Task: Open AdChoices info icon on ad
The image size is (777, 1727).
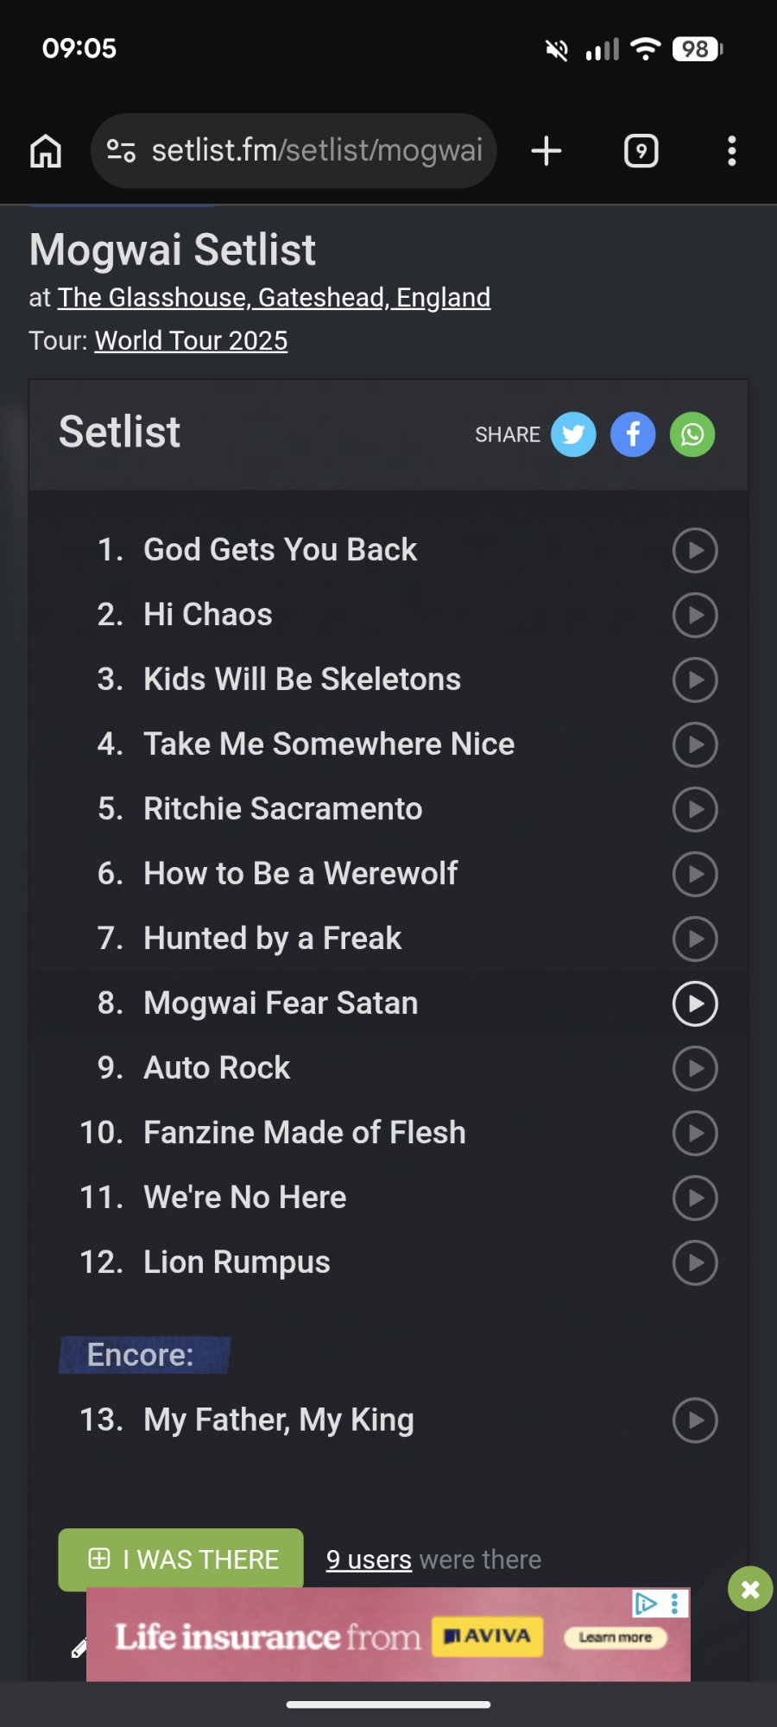Action: [646, 1604]
